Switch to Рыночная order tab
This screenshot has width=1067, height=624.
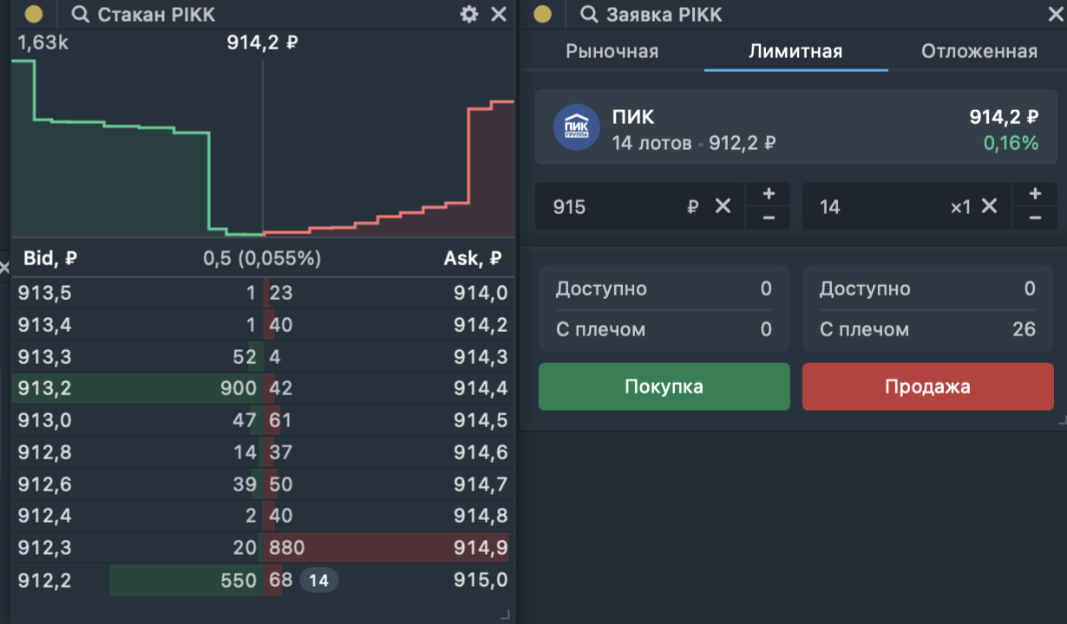[612, 51]
